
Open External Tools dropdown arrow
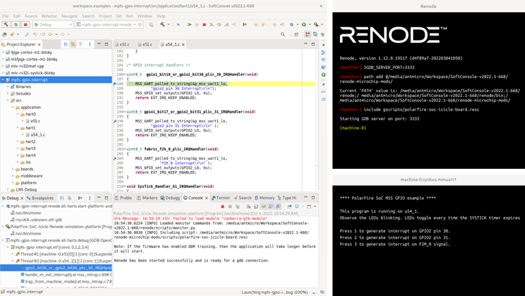coord(322,25)
